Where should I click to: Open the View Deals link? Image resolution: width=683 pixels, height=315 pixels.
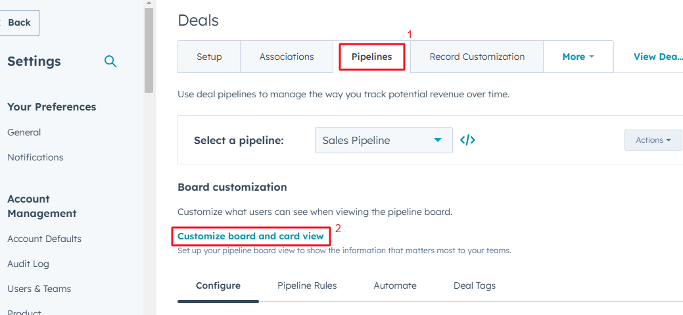657,57
